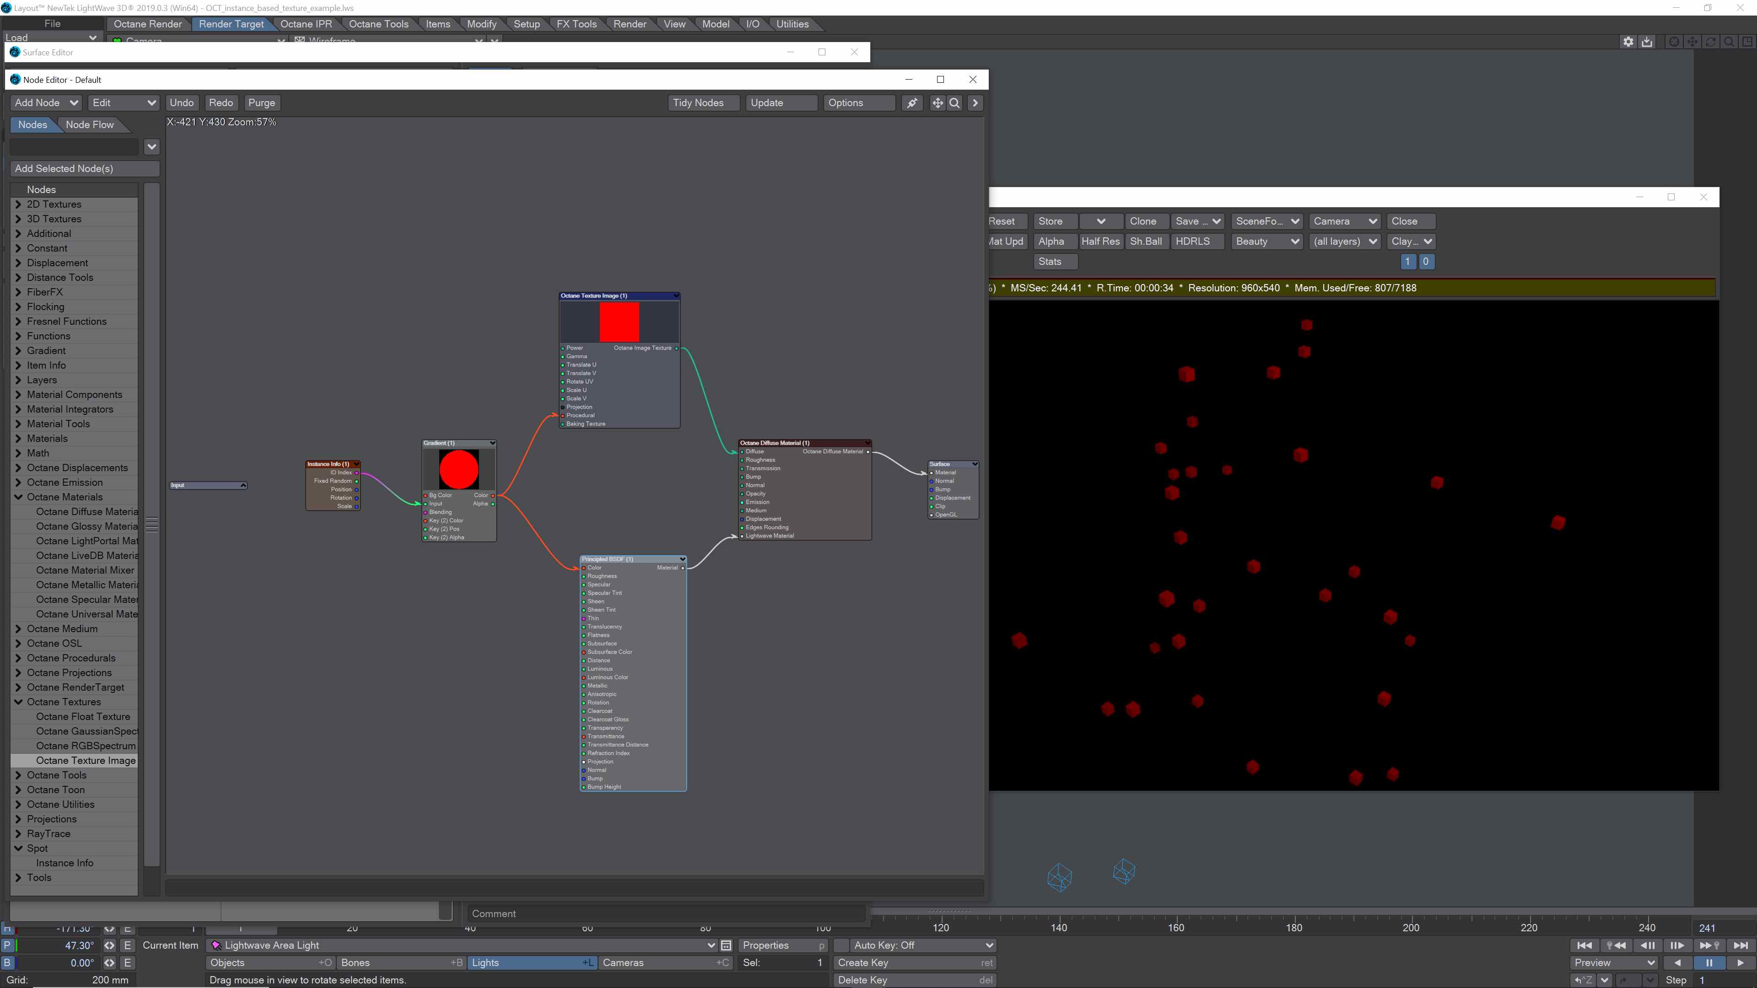Screen dimensions: 1757x988
Task: Collapse the Octane Materials tree group
Action: 18,497
